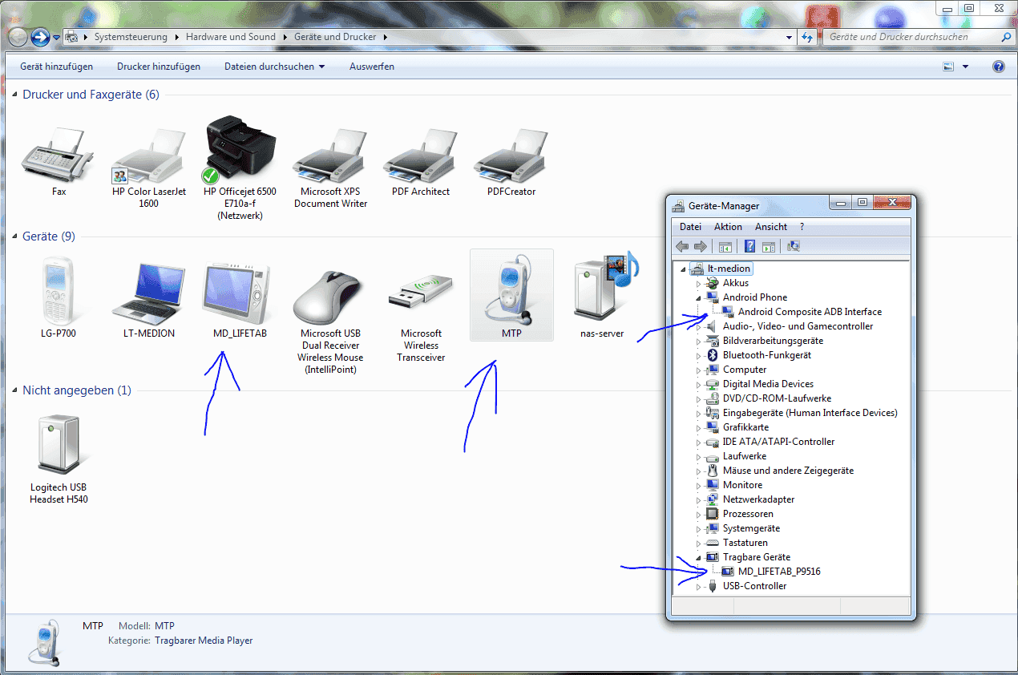
Task: Select Prozessoren in the device tree
Action: [748, 514]
